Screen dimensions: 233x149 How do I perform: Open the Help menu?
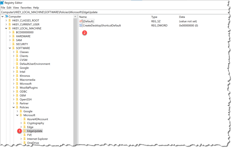[x=36, y=8]
